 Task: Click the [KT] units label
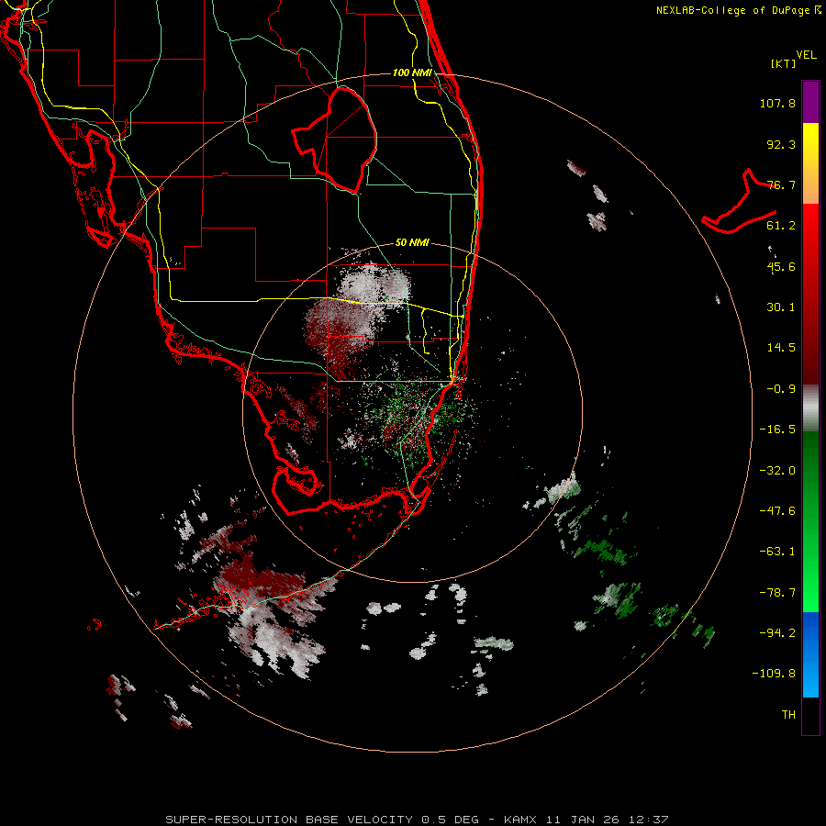pos(784,63)
